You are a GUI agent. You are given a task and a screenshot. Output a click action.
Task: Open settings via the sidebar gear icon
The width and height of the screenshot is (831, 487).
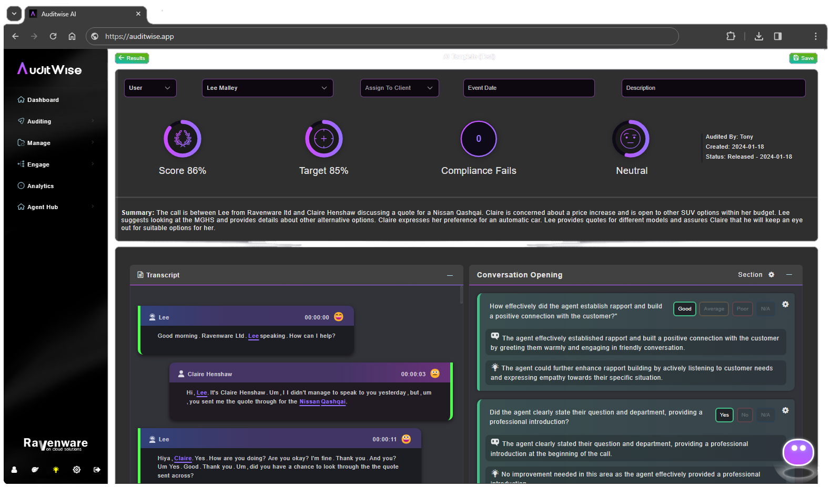tap(77, 470)
